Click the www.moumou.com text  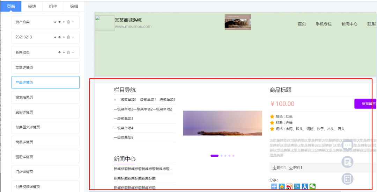point(133,26)
